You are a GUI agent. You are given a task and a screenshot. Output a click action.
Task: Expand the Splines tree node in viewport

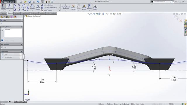pos(25,16)
